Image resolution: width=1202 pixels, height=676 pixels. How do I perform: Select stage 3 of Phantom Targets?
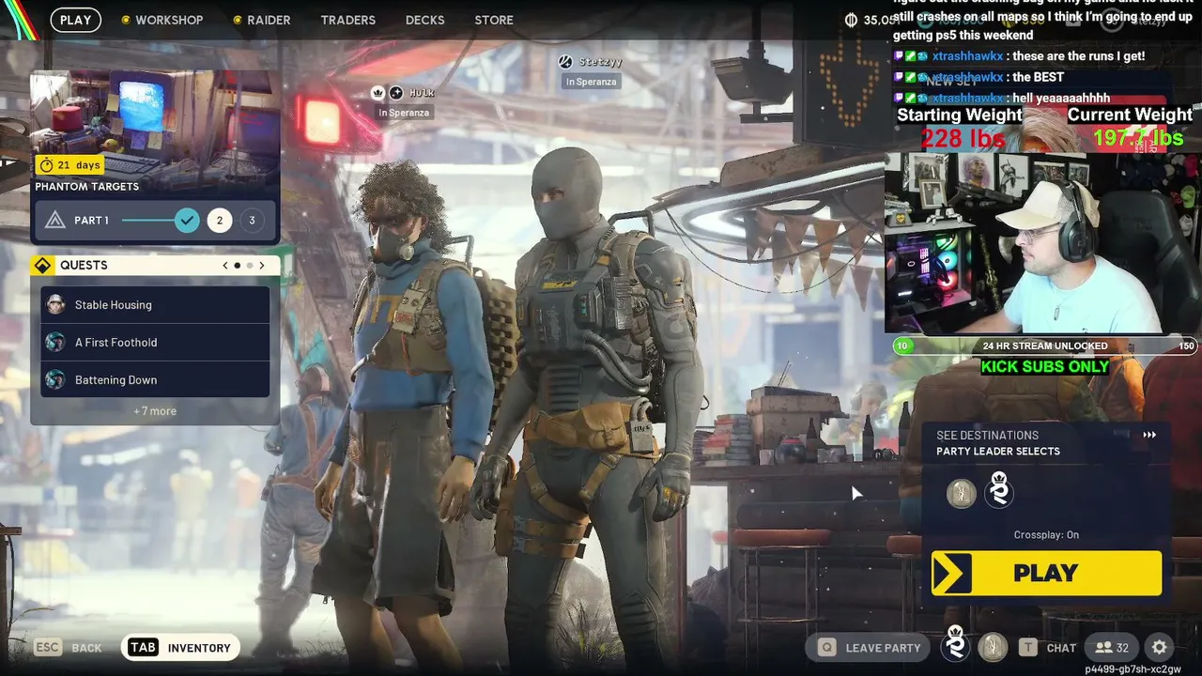tap(252, 221)
